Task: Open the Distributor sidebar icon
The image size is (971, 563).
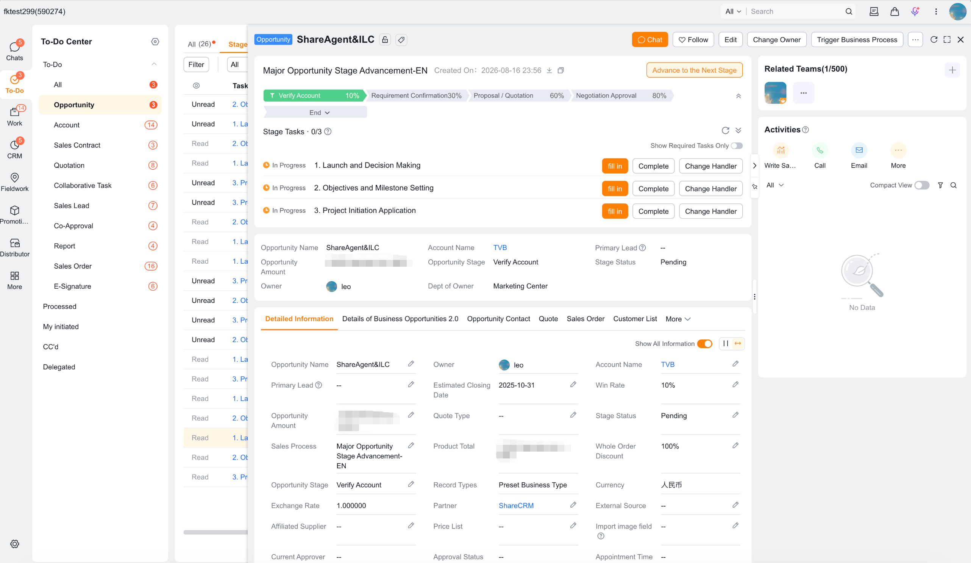Action: 15,247
